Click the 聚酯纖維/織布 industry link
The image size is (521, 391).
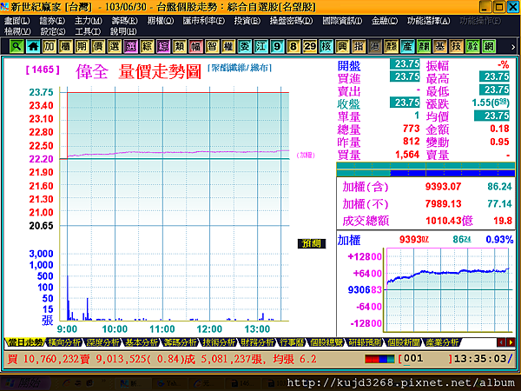click(240, 68)
